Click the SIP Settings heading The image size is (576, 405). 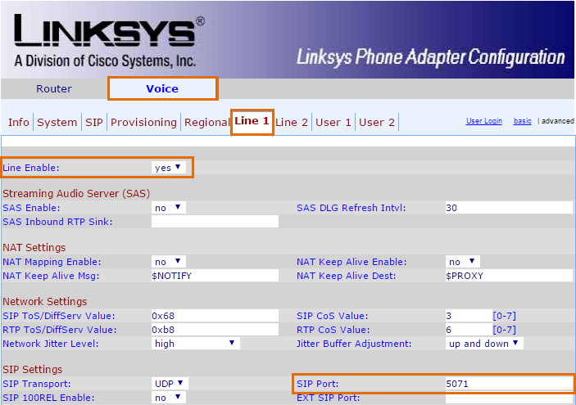[x=32, y=370]
